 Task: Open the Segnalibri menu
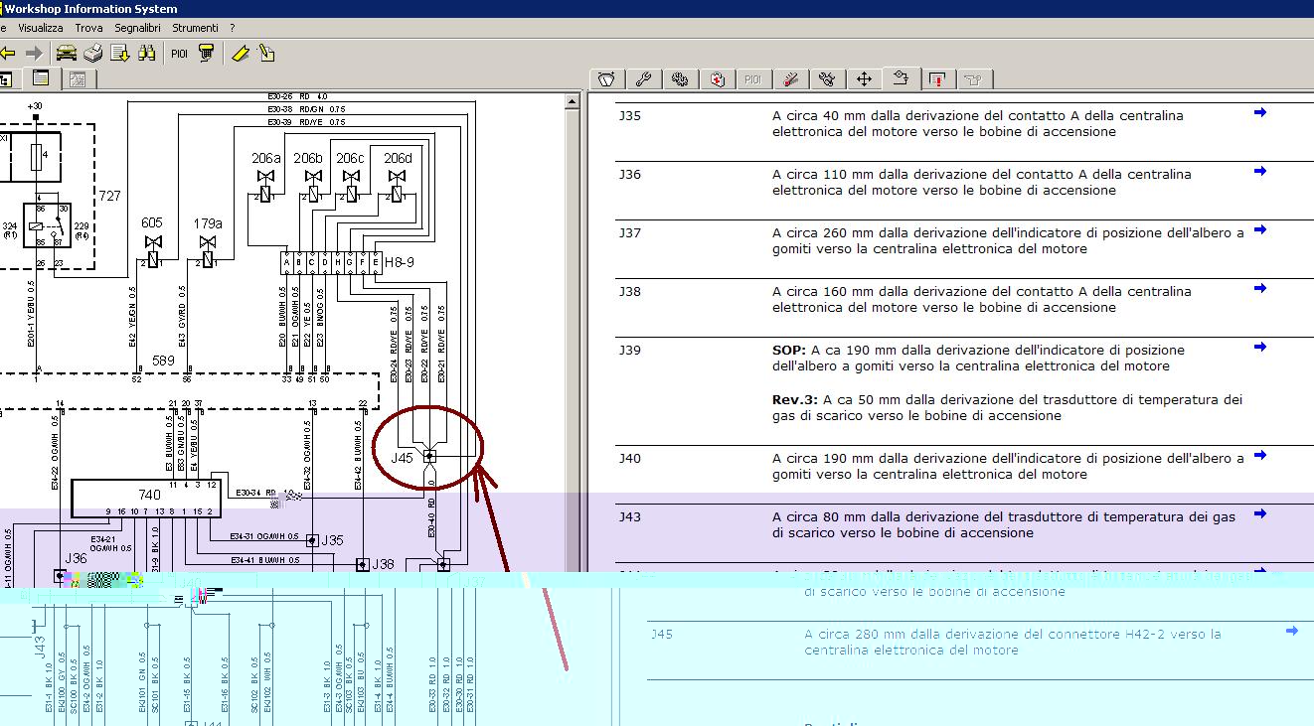tap(137, 28)
